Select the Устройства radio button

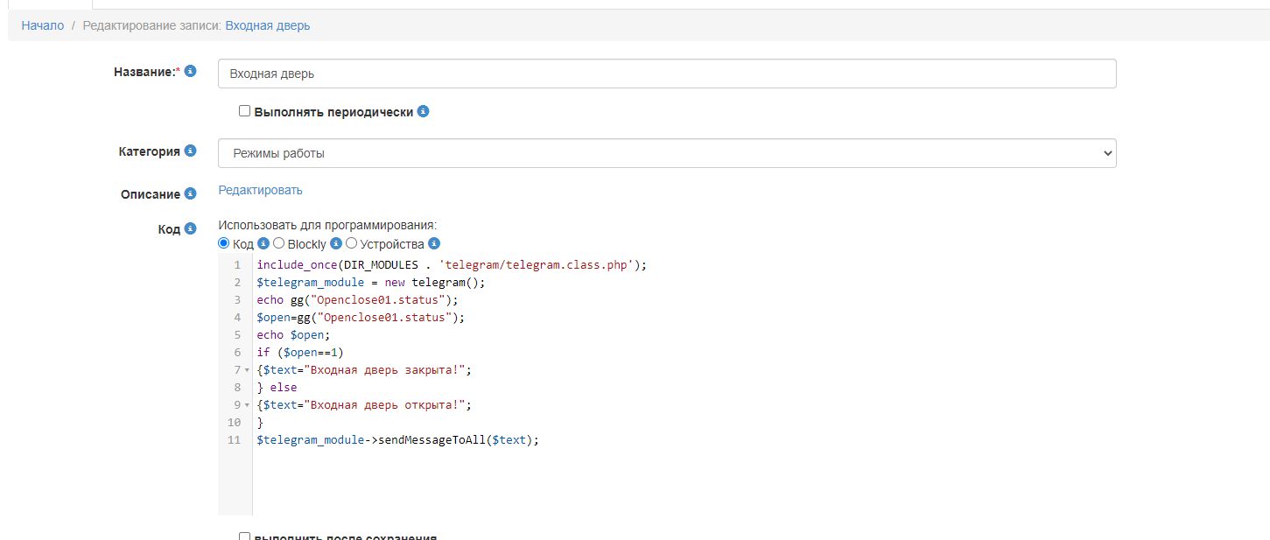pos(352,244)
